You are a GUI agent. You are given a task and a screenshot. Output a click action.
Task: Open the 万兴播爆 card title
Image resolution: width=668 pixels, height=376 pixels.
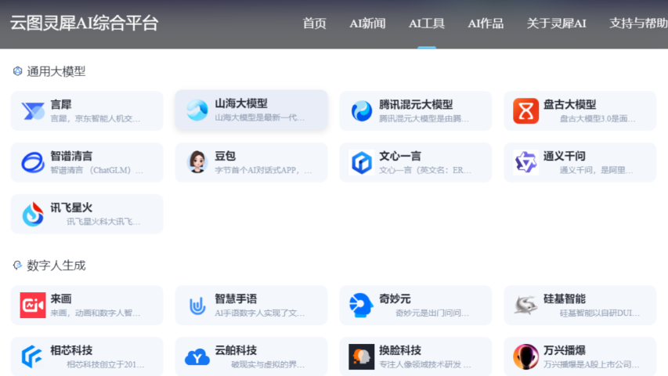click(564, 350)
